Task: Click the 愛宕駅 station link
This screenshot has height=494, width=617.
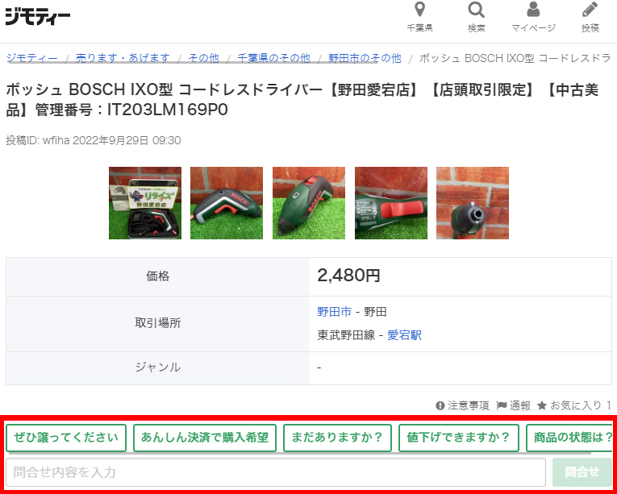Action: point(404,334)
